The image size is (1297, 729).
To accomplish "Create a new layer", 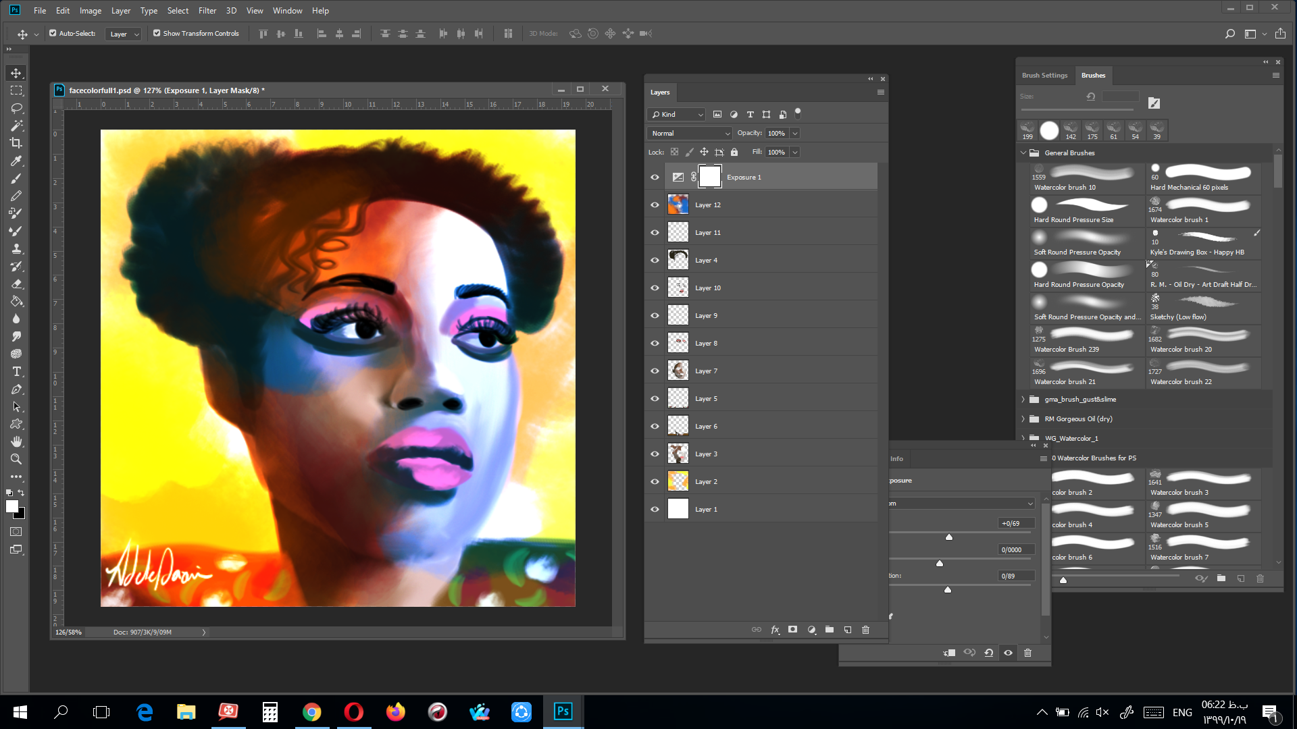I will (848, 630).
